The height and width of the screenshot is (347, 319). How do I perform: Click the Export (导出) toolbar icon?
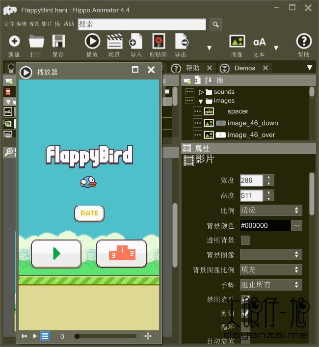pyautogui.click(x=181, y=42)
